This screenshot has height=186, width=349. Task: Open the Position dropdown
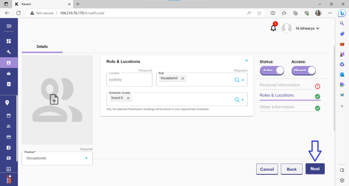pos(86,158)
